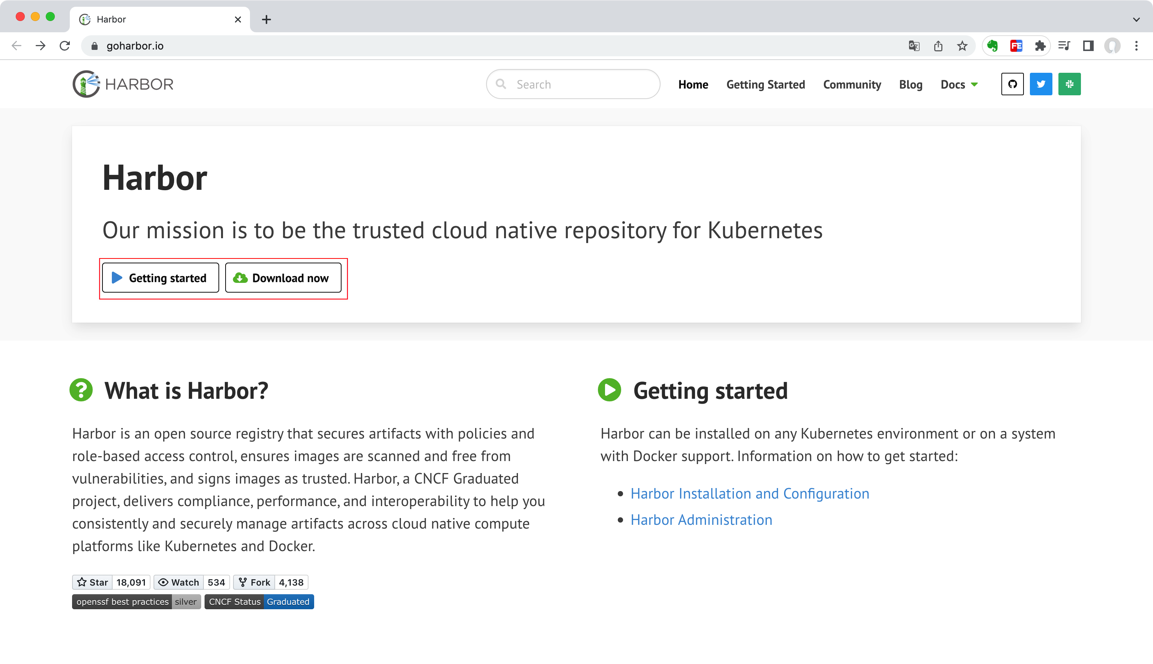Expand the tab search chevron
The height and width of the screenshot is (664, 1153).
click(1136, 20)
